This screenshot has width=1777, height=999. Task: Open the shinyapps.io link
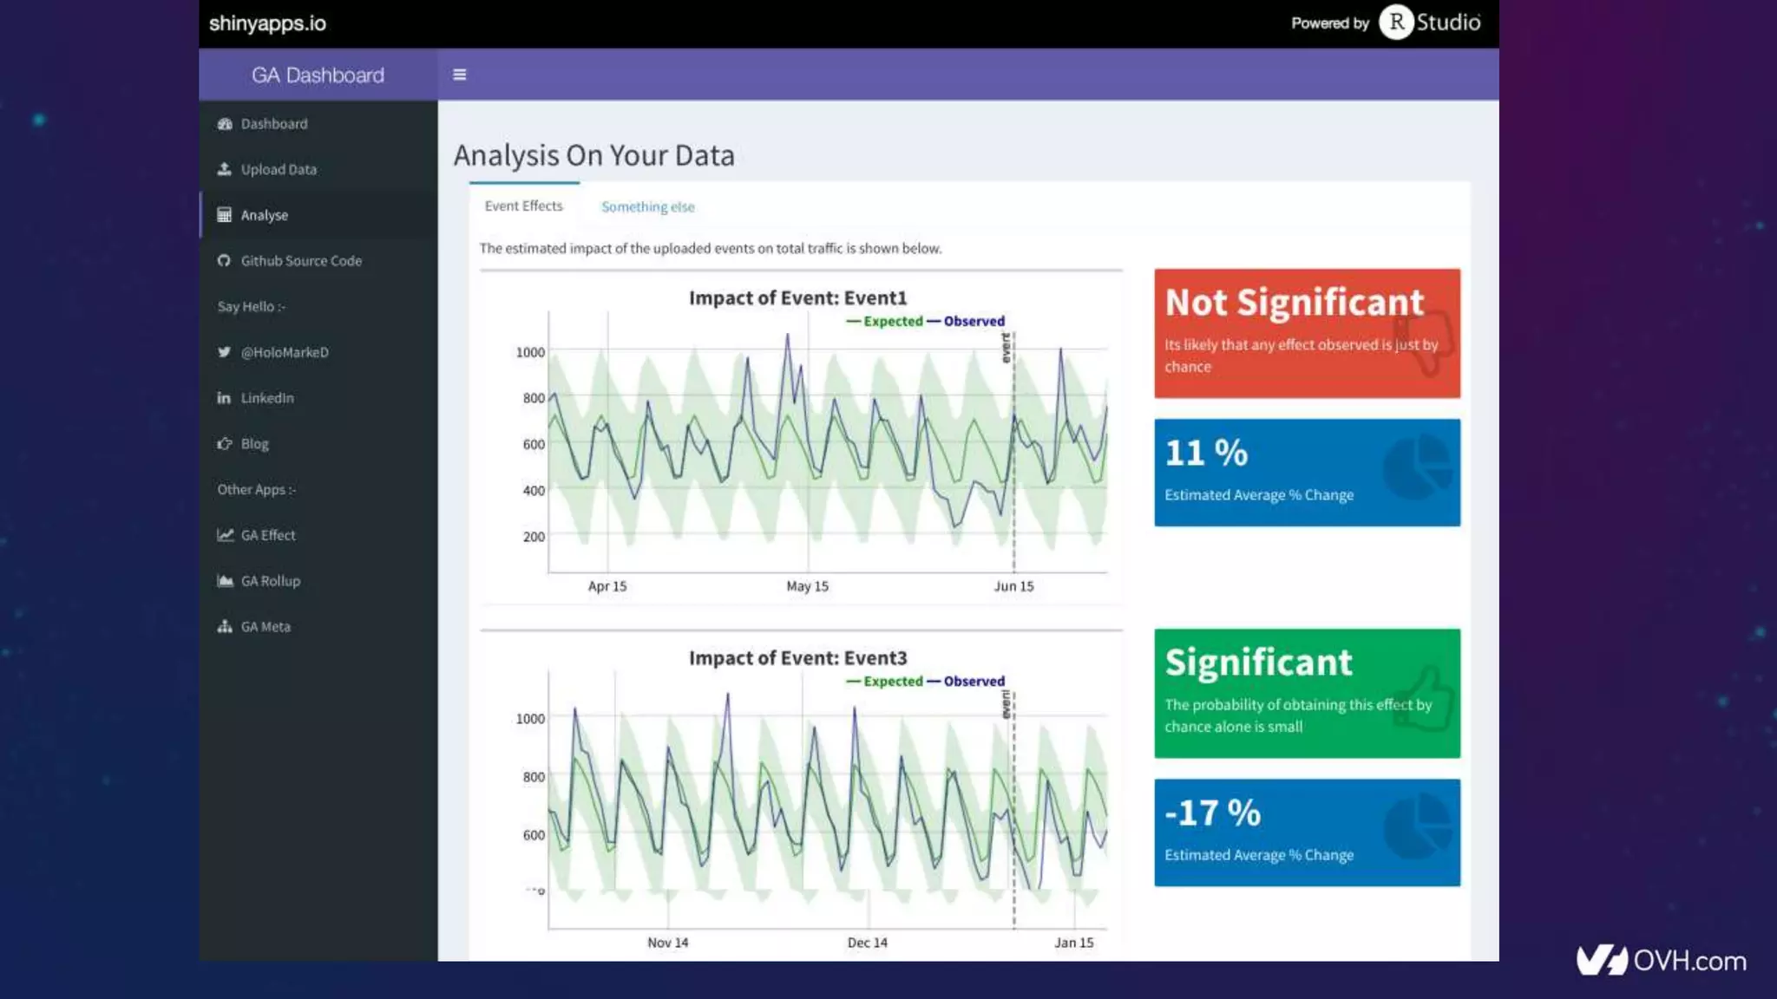click(267, 23)
